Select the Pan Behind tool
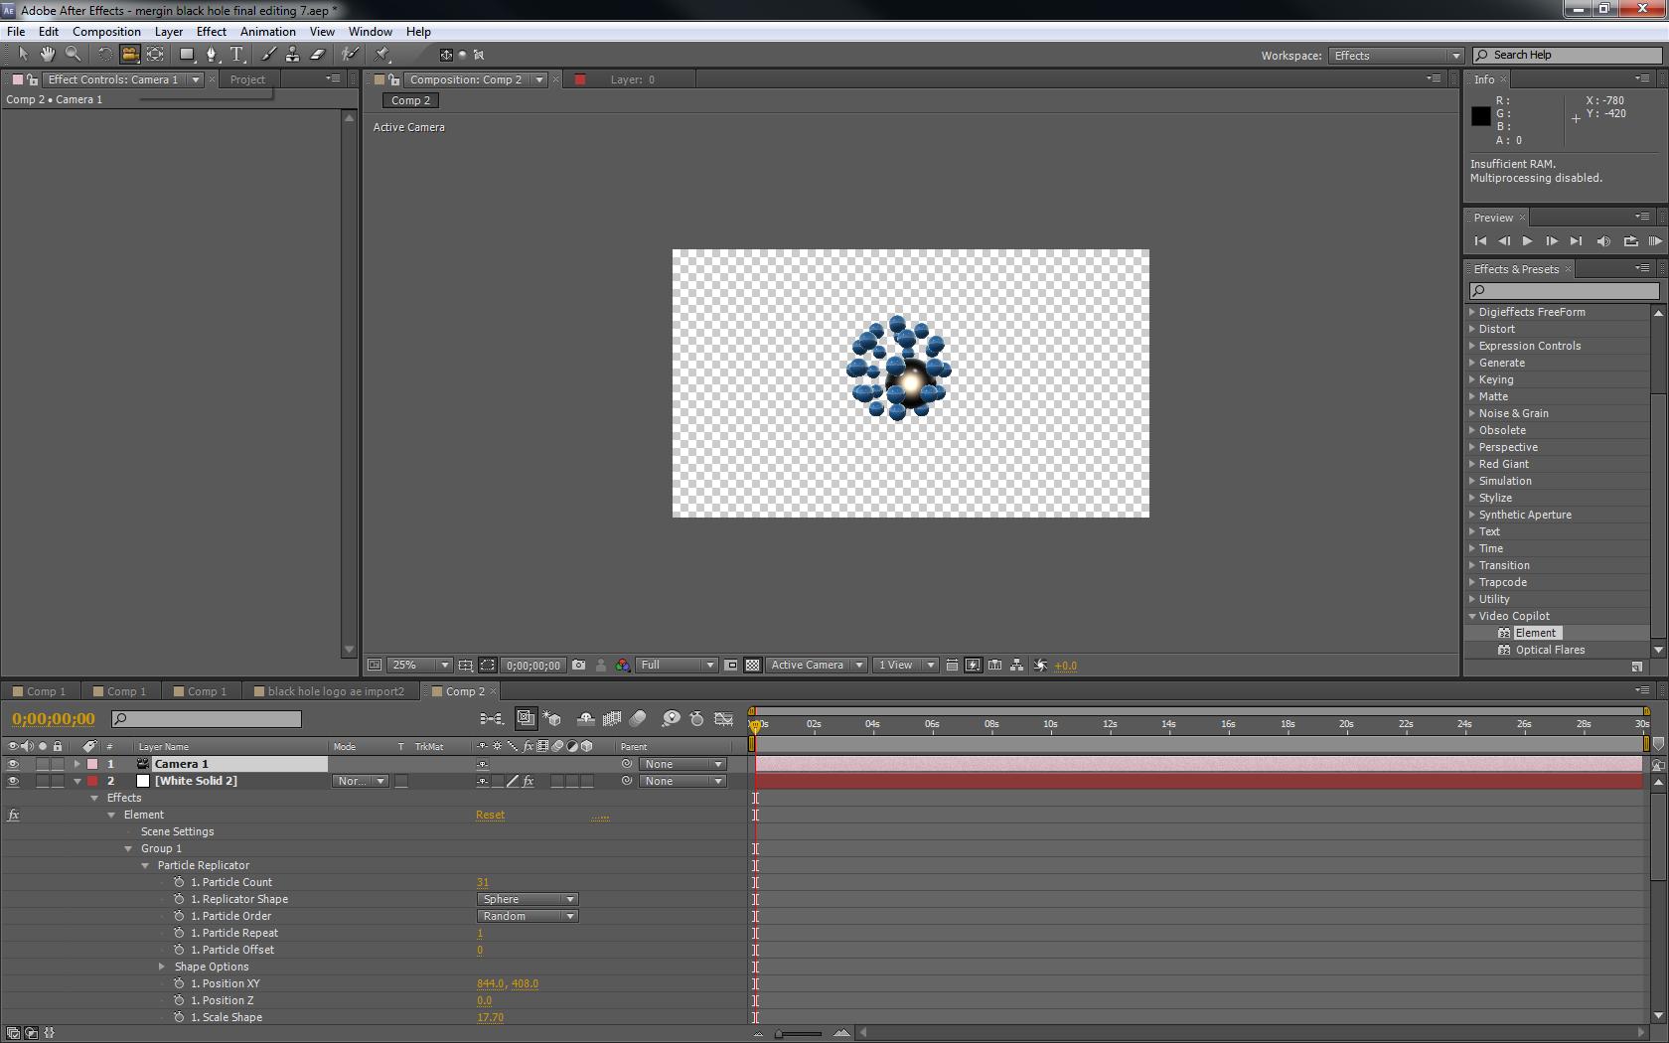This screenshot has height=1043, width=1669. click(155, 55)
